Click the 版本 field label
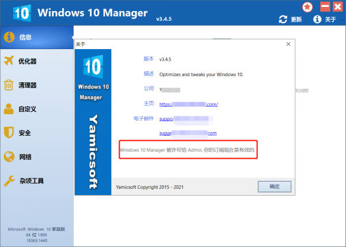 [149, 59]
